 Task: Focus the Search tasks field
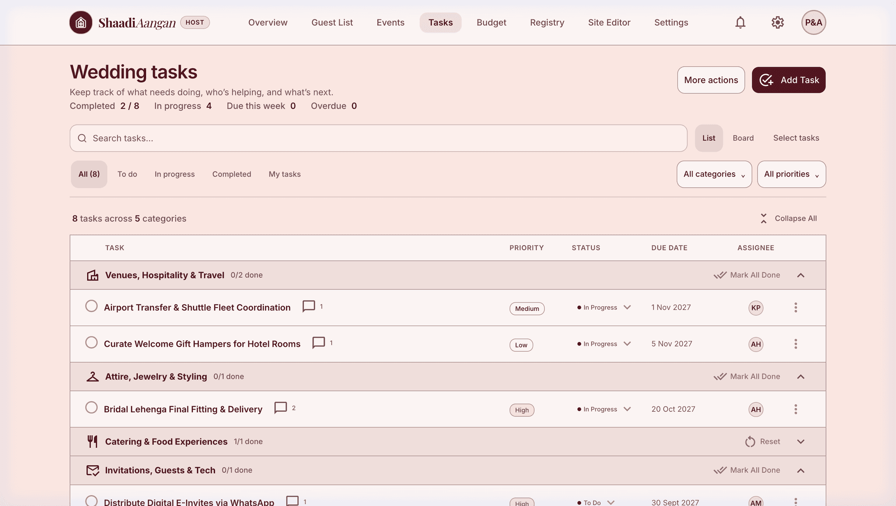[x=378, y=138]
